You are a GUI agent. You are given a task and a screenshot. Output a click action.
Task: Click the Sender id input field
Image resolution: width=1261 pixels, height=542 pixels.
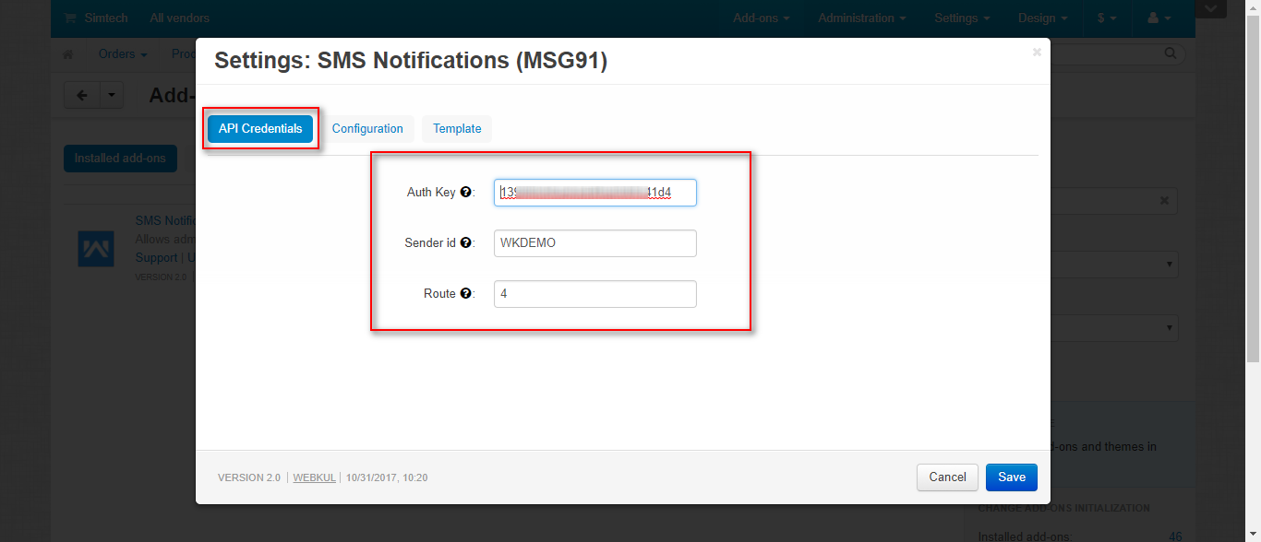click(595, 243)
